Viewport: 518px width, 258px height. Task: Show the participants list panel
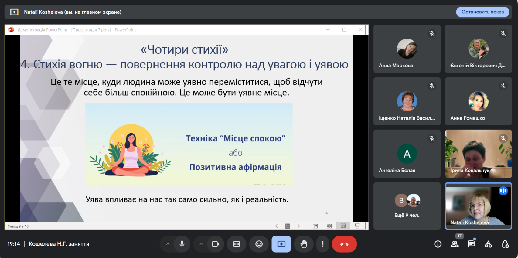[455, 244]
